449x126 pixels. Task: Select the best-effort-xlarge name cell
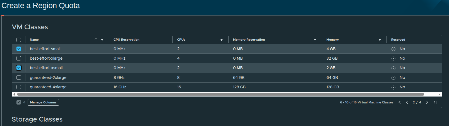point(46,58)
